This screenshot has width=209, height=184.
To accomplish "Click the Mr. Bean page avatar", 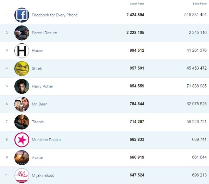I will tap(22, 104).
